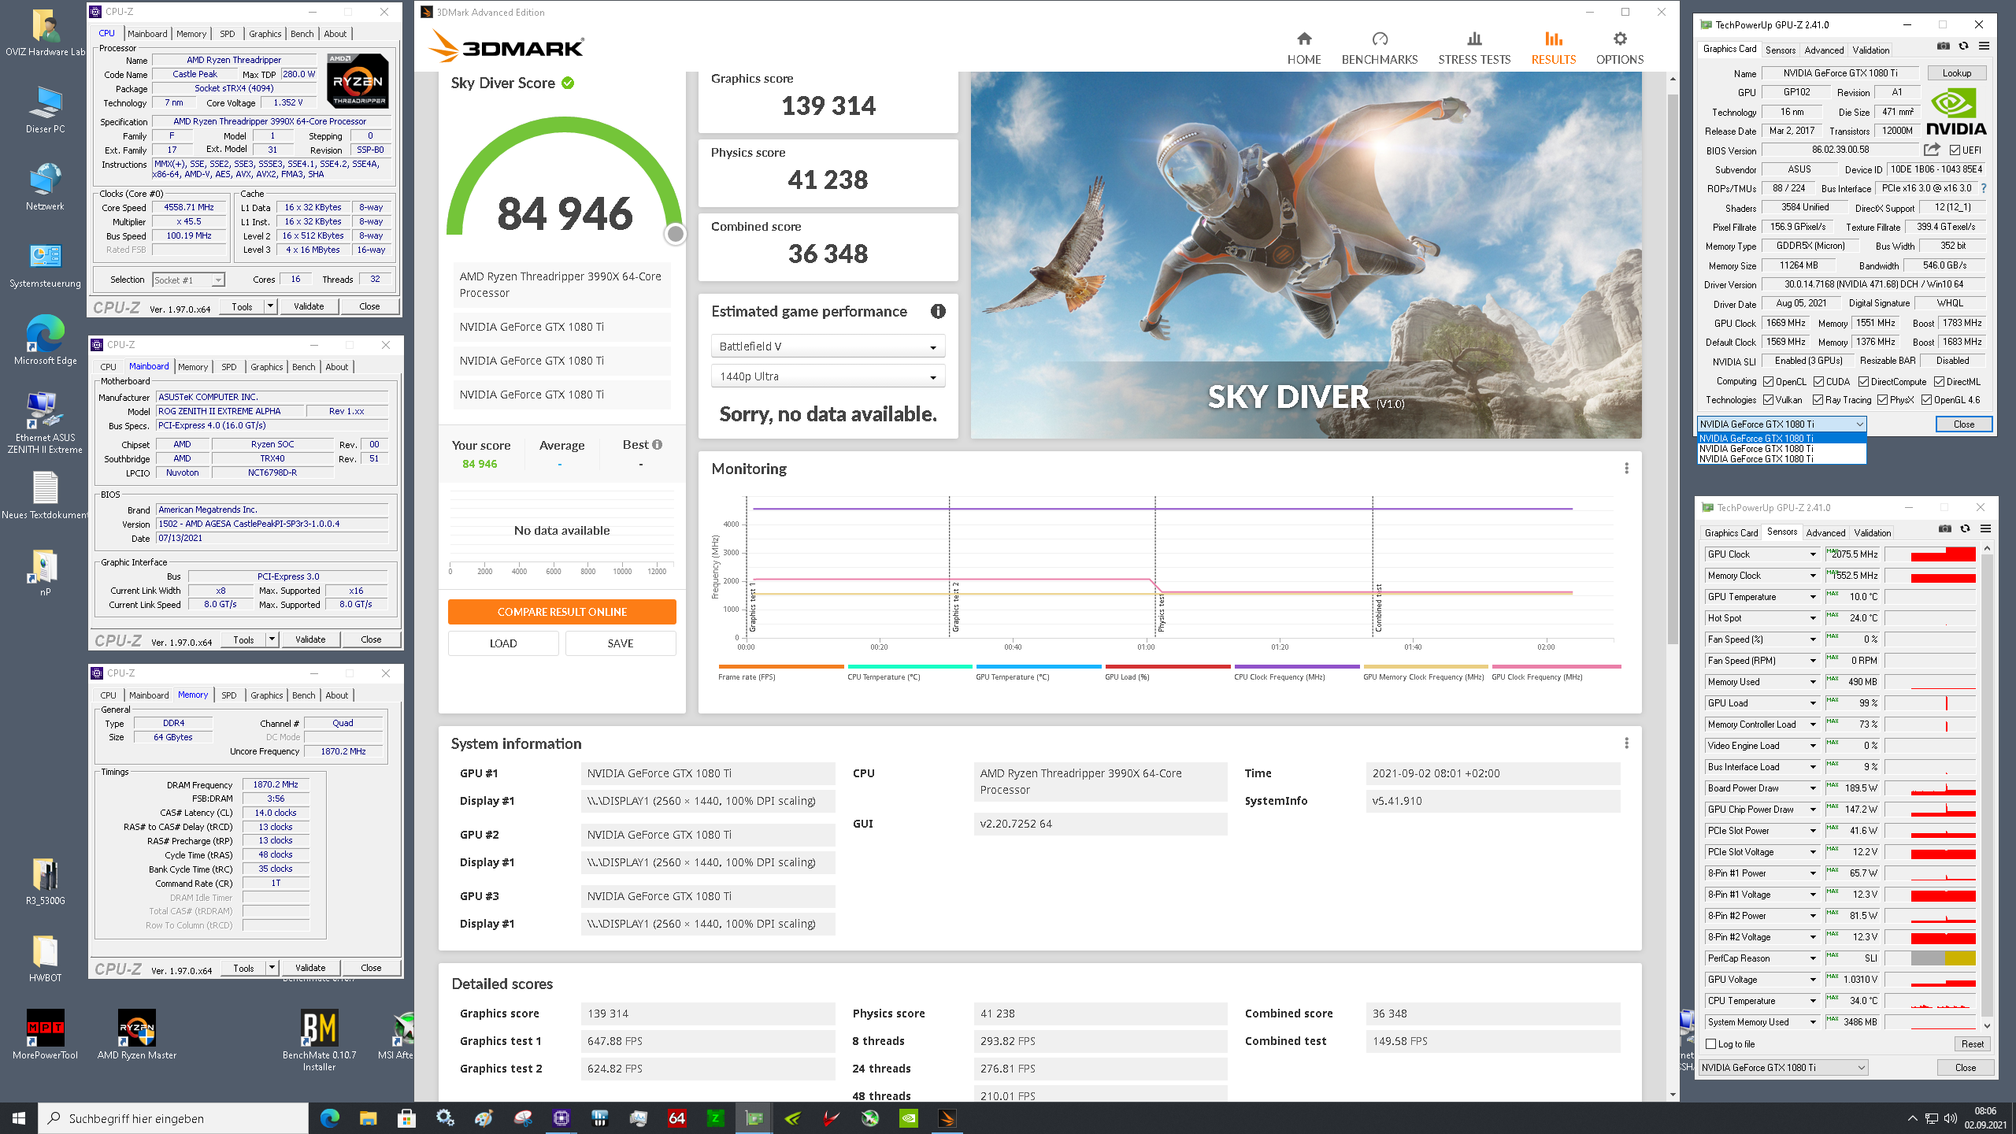
Task: Enable Log to file in GPU-Z Sensors
Action: (x=1710, y=1044)
